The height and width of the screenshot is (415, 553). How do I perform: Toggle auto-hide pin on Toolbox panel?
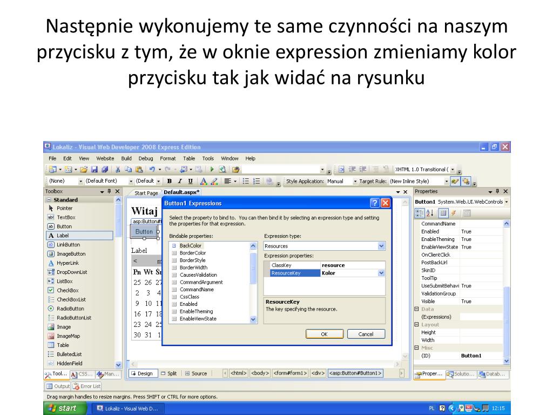[109, 191]
